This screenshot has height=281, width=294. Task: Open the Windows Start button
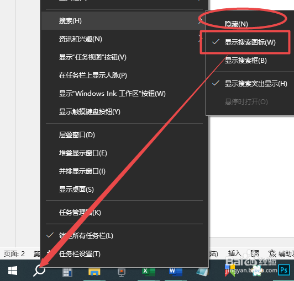tap(13, 271)
